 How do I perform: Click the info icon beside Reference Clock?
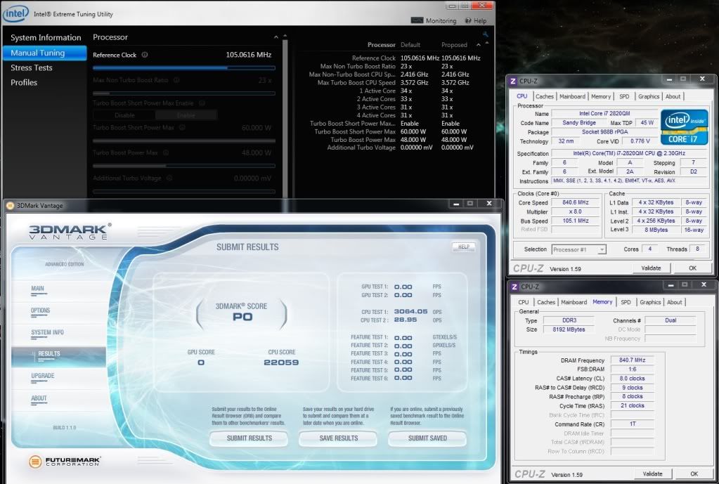145,55
